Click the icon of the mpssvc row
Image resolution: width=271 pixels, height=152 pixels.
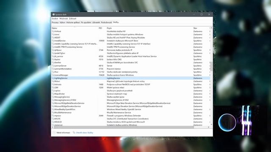(53, 116)
